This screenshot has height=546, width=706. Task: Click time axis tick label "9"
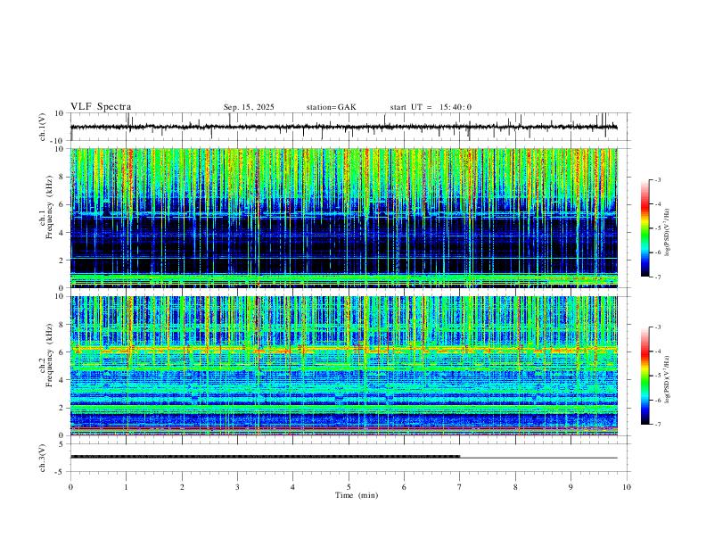click(x=571, y=487)
